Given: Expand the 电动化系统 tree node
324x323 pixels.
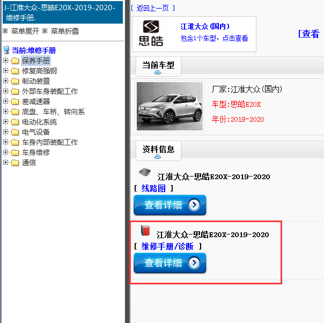Looking at the screenshot, I should (x=5, y=121).
